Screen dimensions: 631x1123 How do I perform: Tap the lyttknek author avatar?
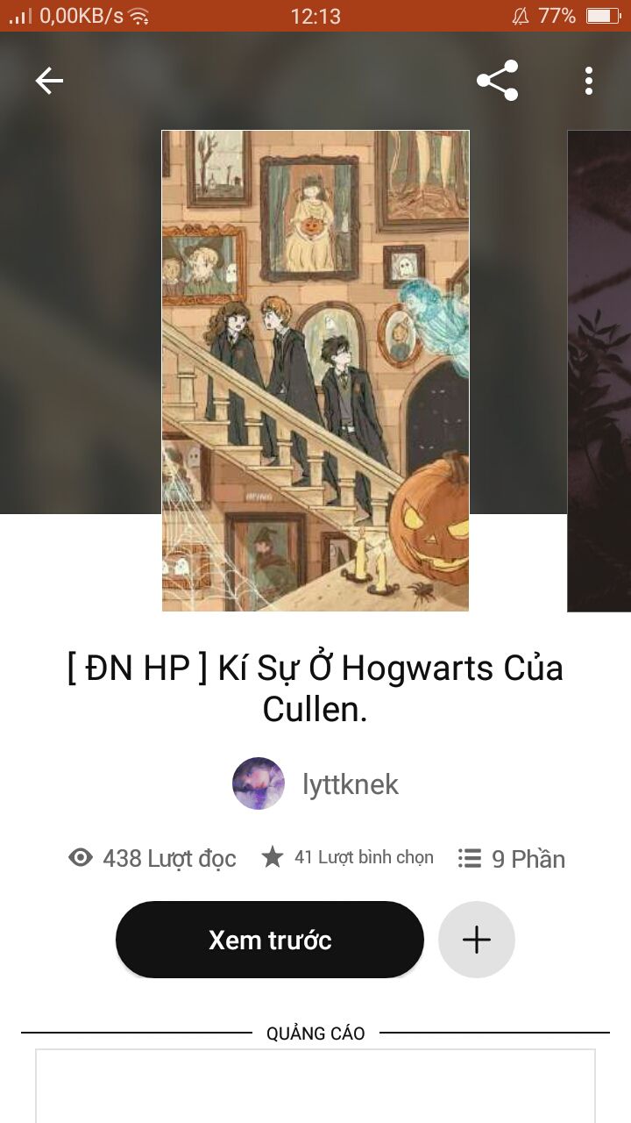point(259,783)
